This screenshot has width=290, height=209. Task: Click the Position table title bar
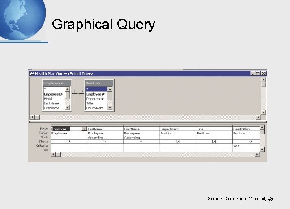coord(99,83)
